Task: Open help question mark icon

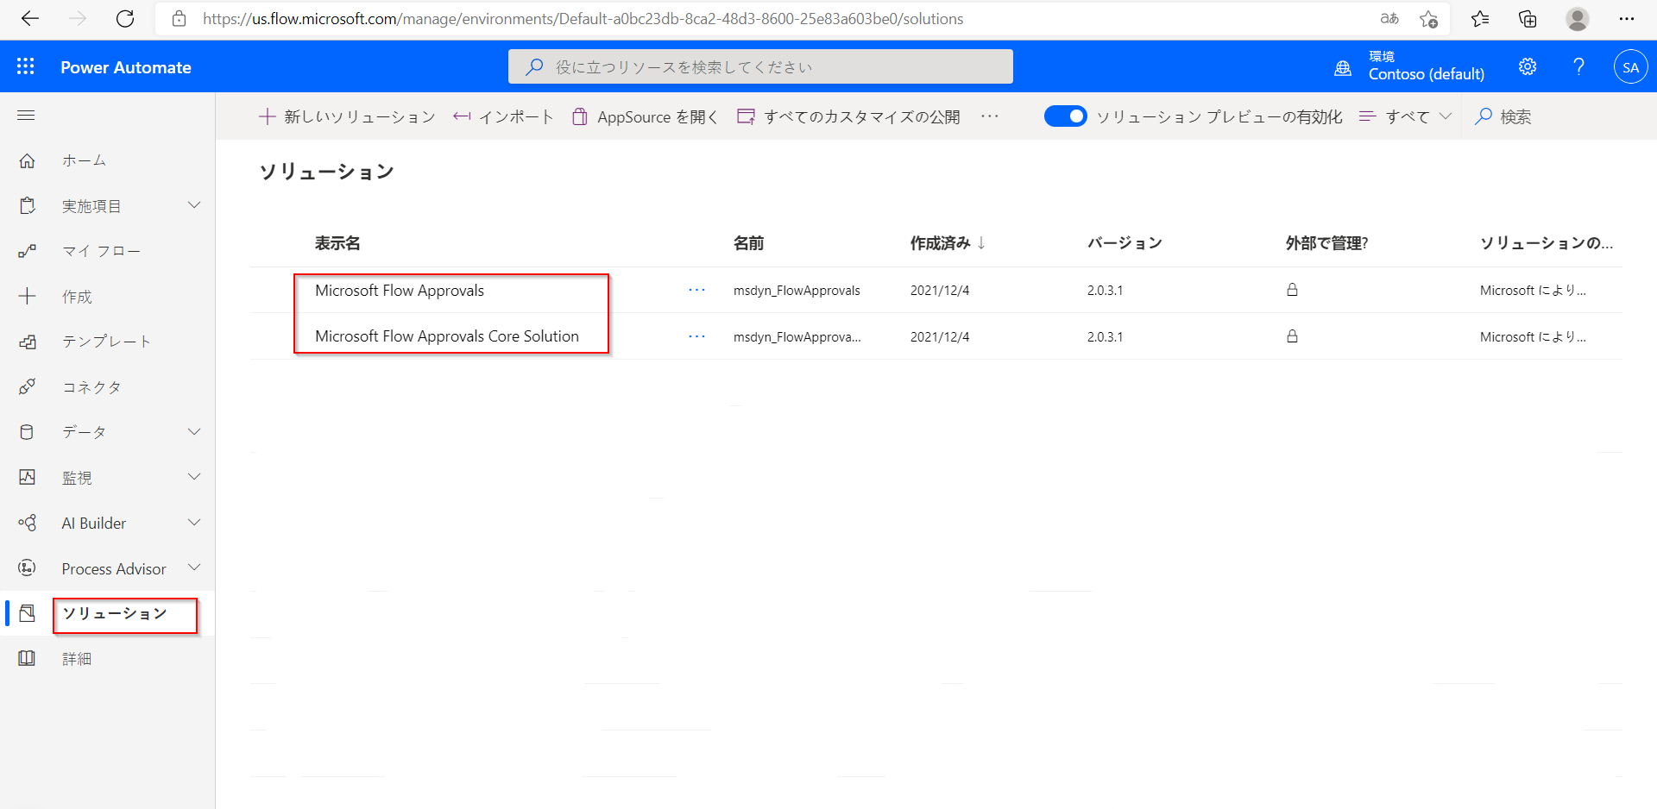Action: pyautogui.click(x=1578, y=66)
